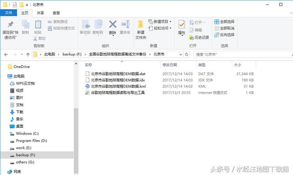Go back with the left arrow

tap(6, 55)
